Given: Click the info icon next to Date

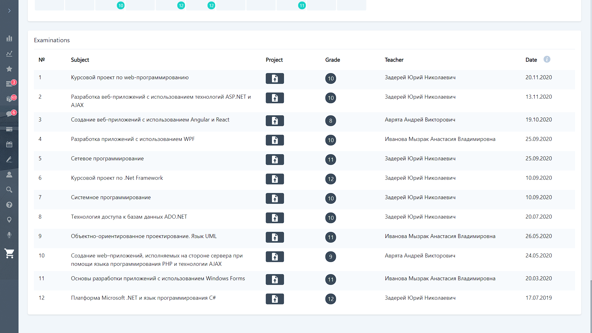Looking at the screenshot, I should point(547,59).
